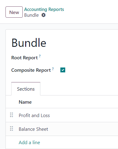Grab the Balance Sheet drag handle
118x149 pixels.
click(x=12, y=129)
